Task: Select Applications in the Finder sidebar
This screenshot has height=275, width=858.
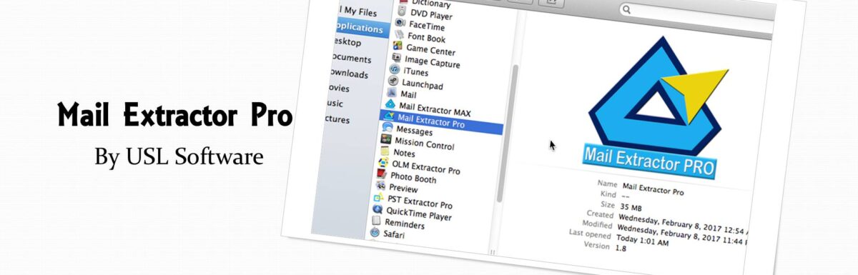Action: pos(362,27)
